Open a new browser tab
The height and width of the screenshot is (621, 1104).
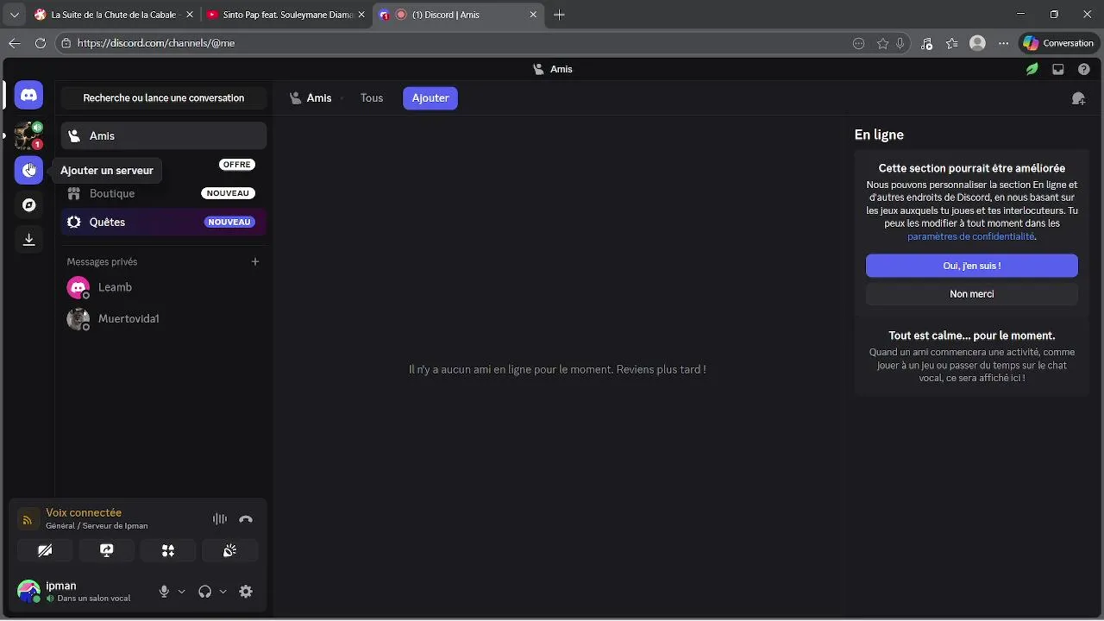point(559,15)
